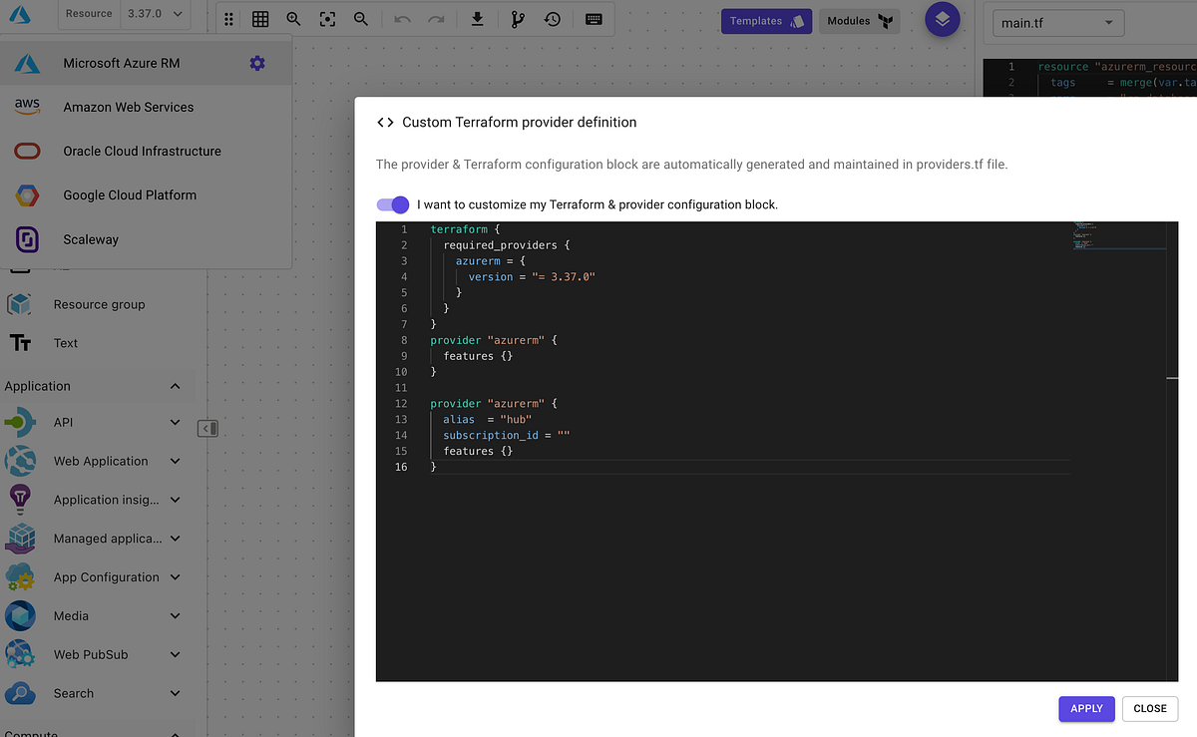Switch to the Google Cloud Platform provider
Viewport: 1197px width, 737px height.
tap(132, 194)
